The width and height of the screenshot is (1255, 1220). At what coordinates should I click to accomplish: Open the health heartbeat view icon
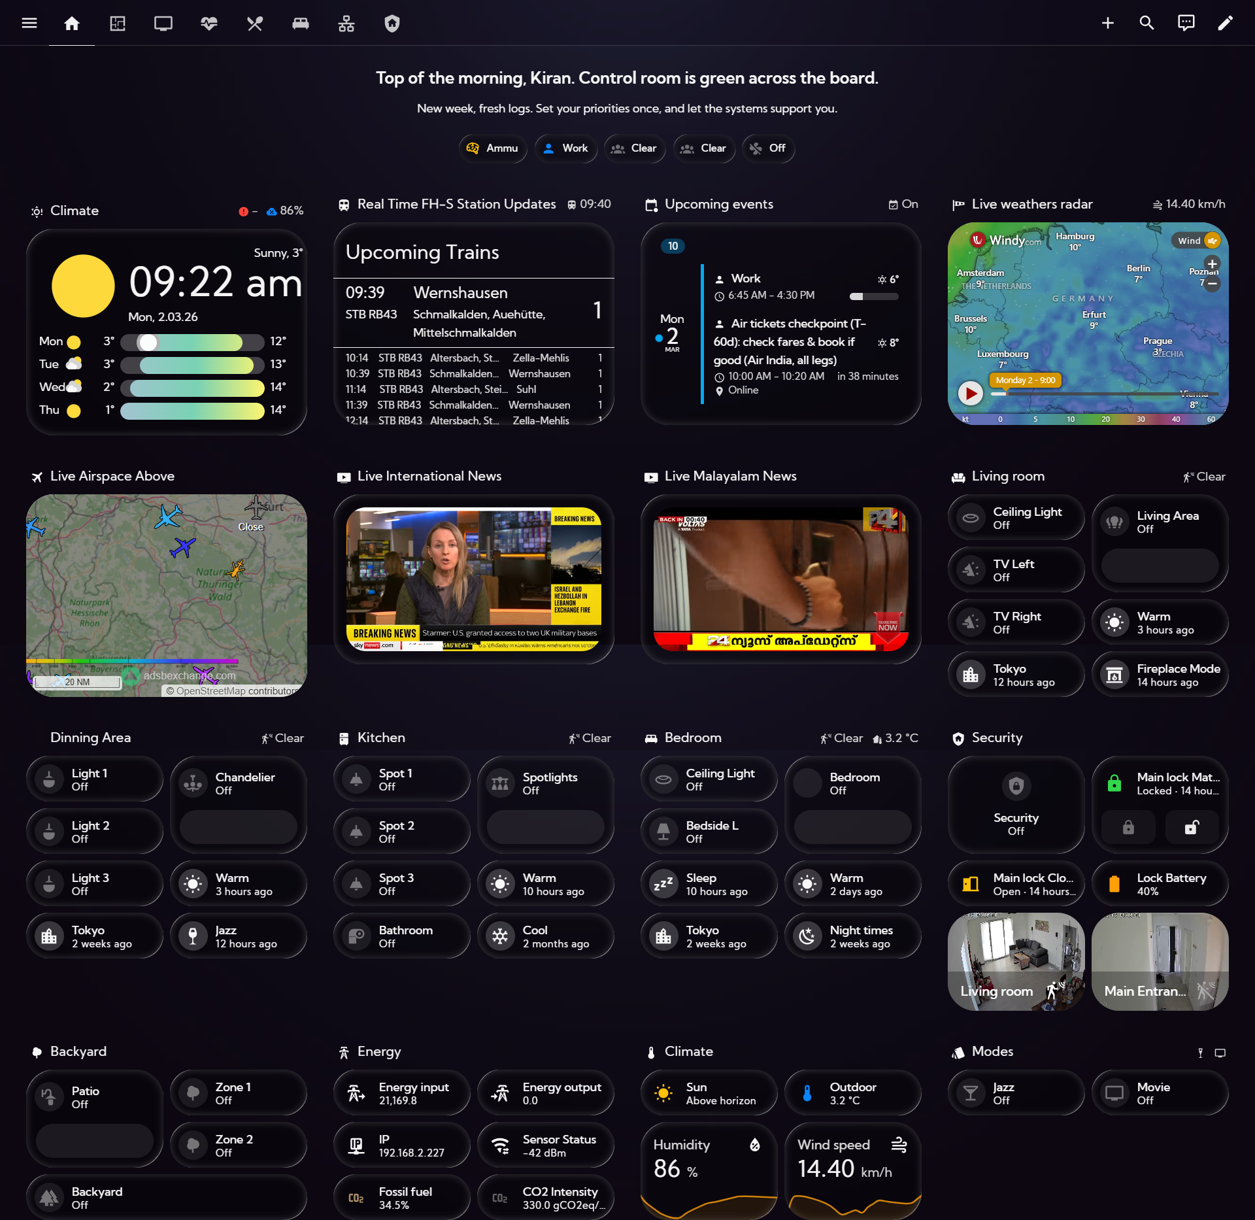pos(209,23)
